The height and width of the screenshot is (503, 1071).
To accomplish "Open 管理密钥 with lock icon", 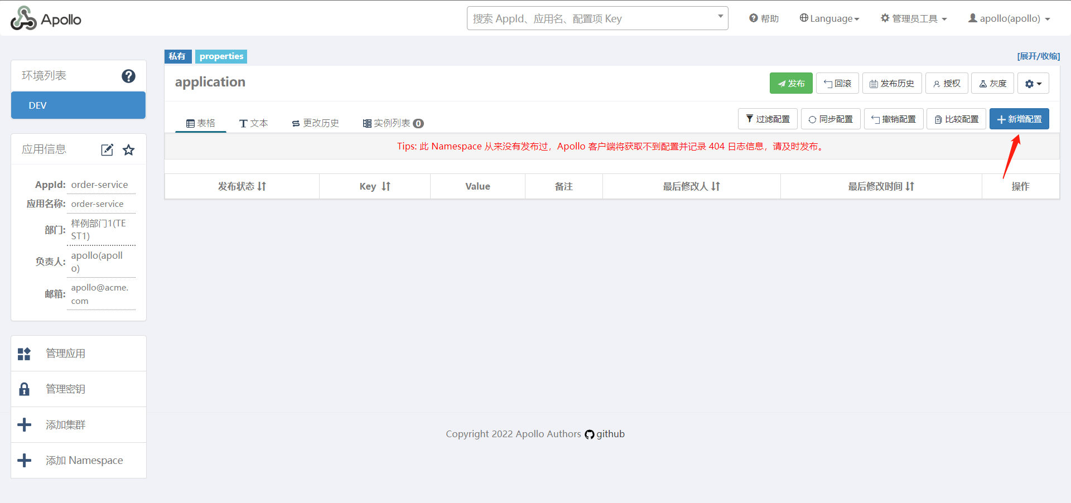I will [65, 389].
